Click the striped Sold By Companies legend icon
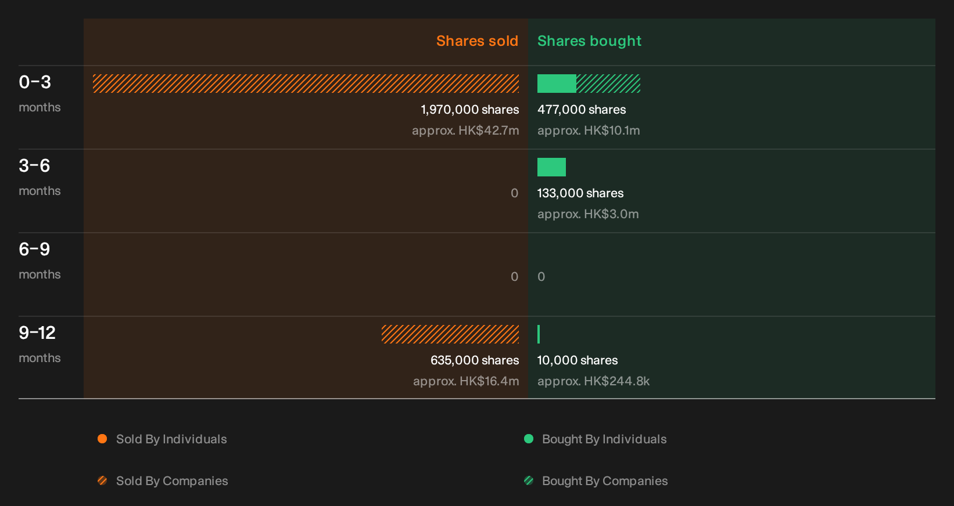Image resolution: width=954 pixels, height=506 pixels. point(102,480)
